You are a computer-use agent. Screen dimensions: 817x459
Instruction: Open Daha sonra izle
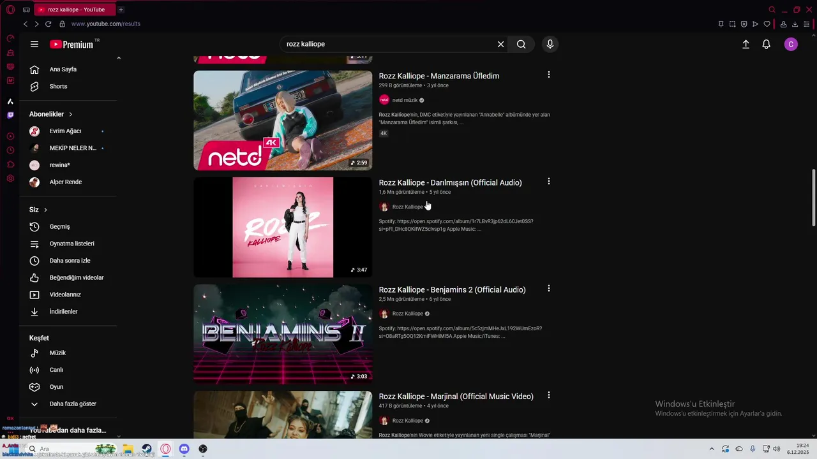pyautogui.click(x=69, y=261)
